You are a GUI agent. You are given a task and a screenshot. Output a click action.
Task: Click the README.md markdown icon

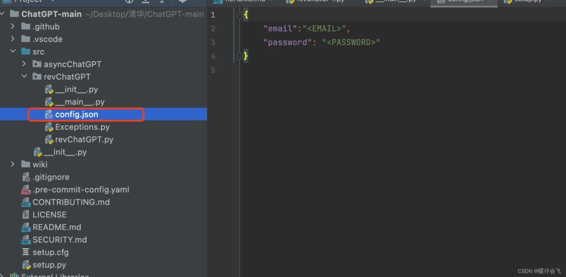click(26, 227)
